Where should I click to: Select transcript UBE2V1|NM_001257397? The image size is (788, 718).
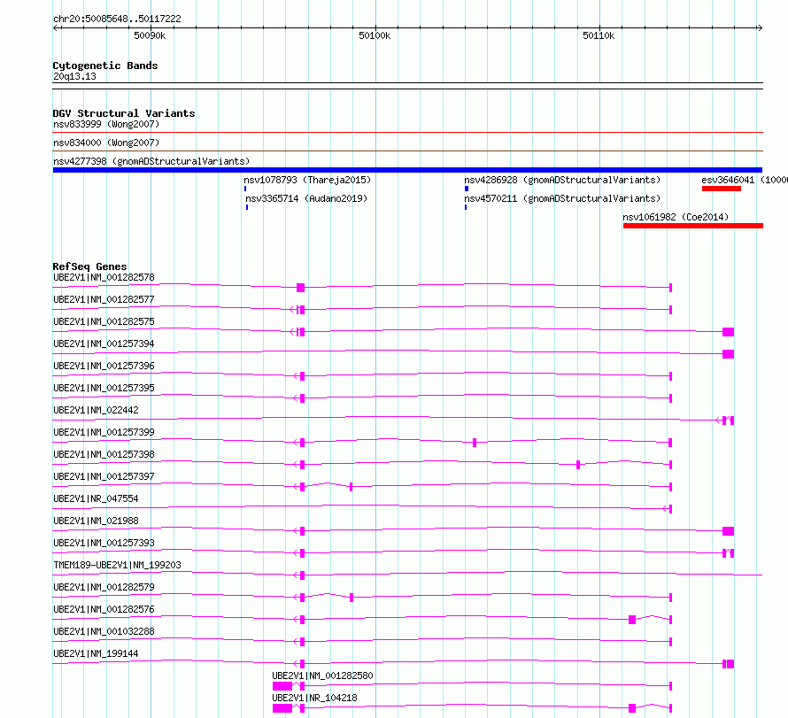click(104, 476)
